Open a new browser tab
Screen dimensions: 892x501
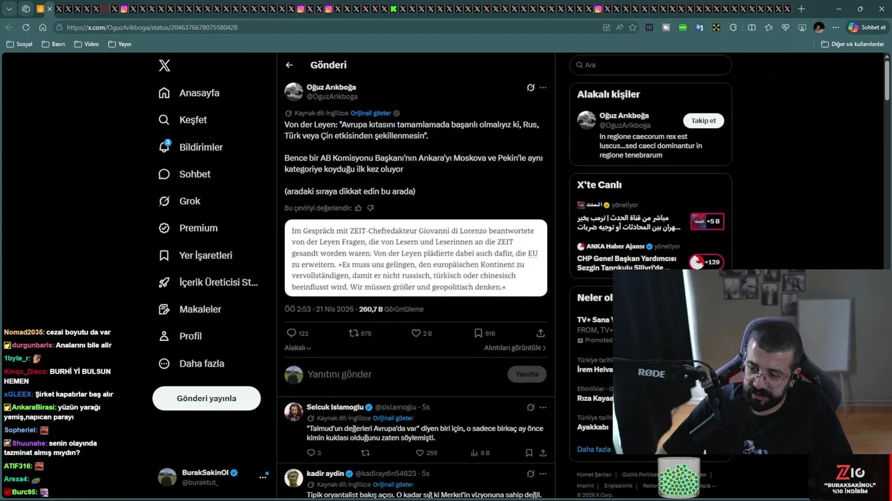801,9
